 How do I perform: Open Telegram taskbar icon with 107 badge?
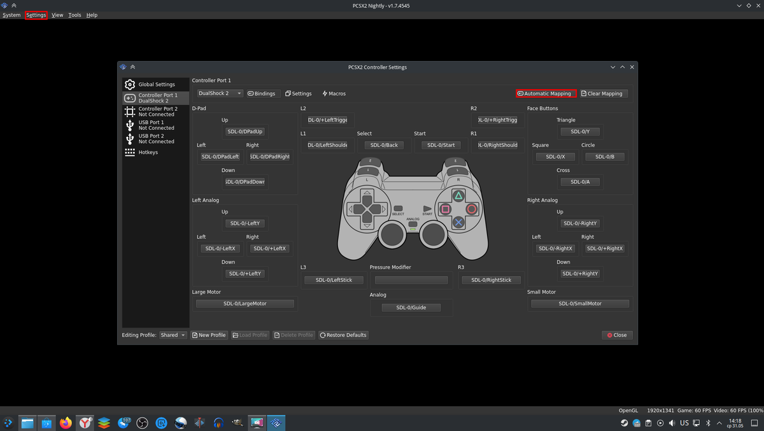(x=124, y=423)
